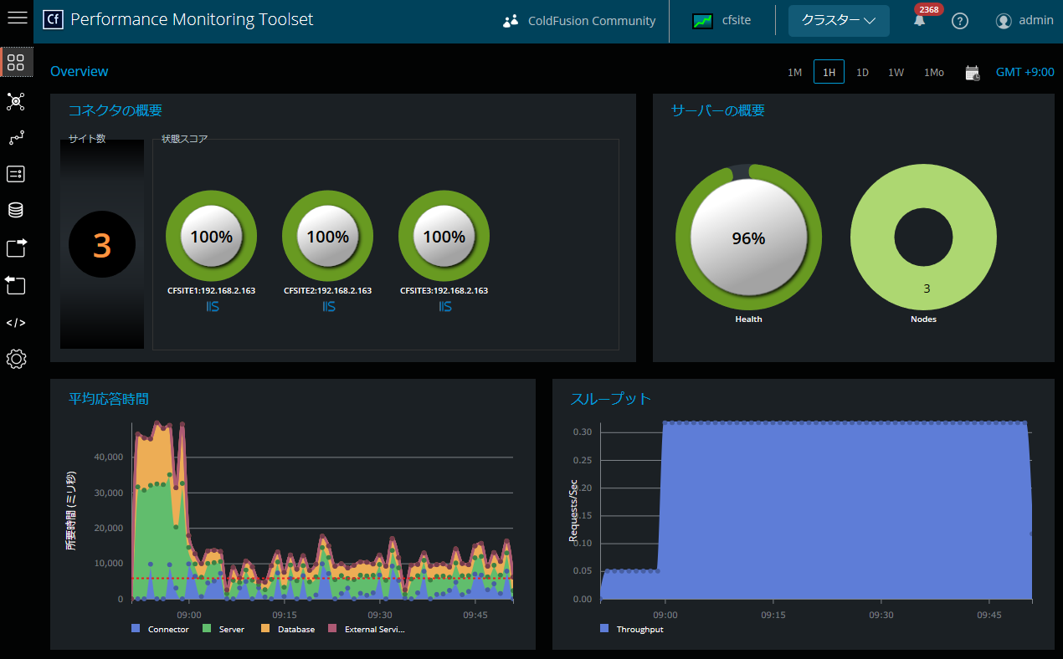Open the database stack icon in sidebar
1063x659 pixels.
tap(16, 210)
